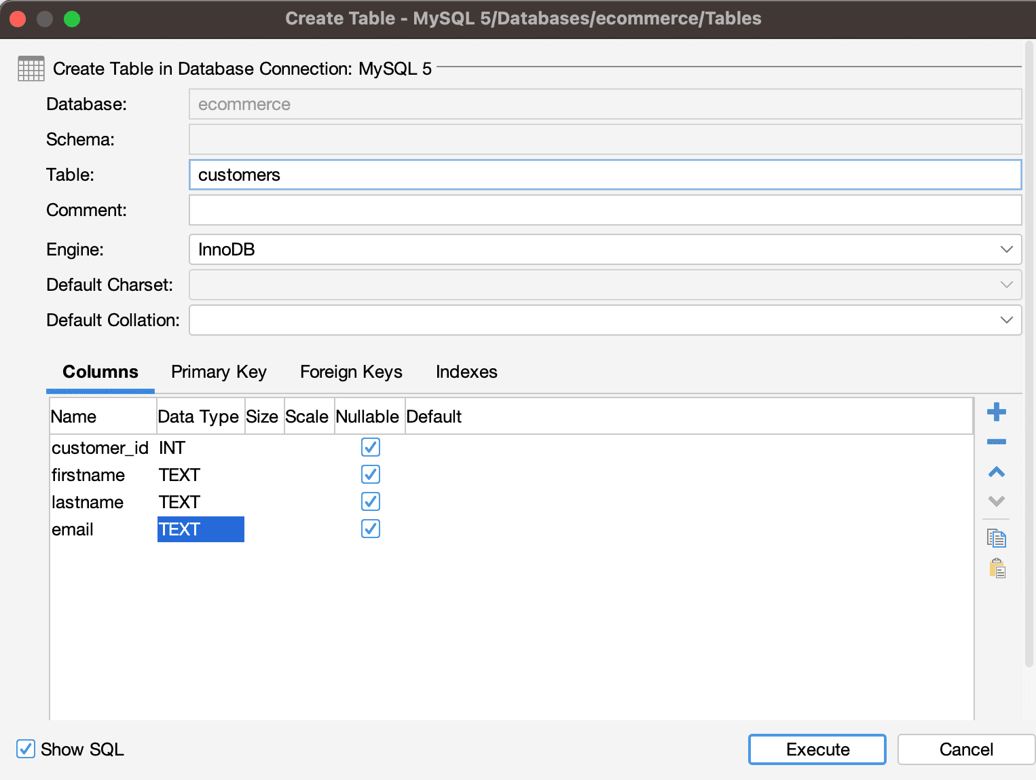This screenshot has height=780, width=1036.
Task: Move the selected column up
Action: pyautogui.click(x=997, y=472)
